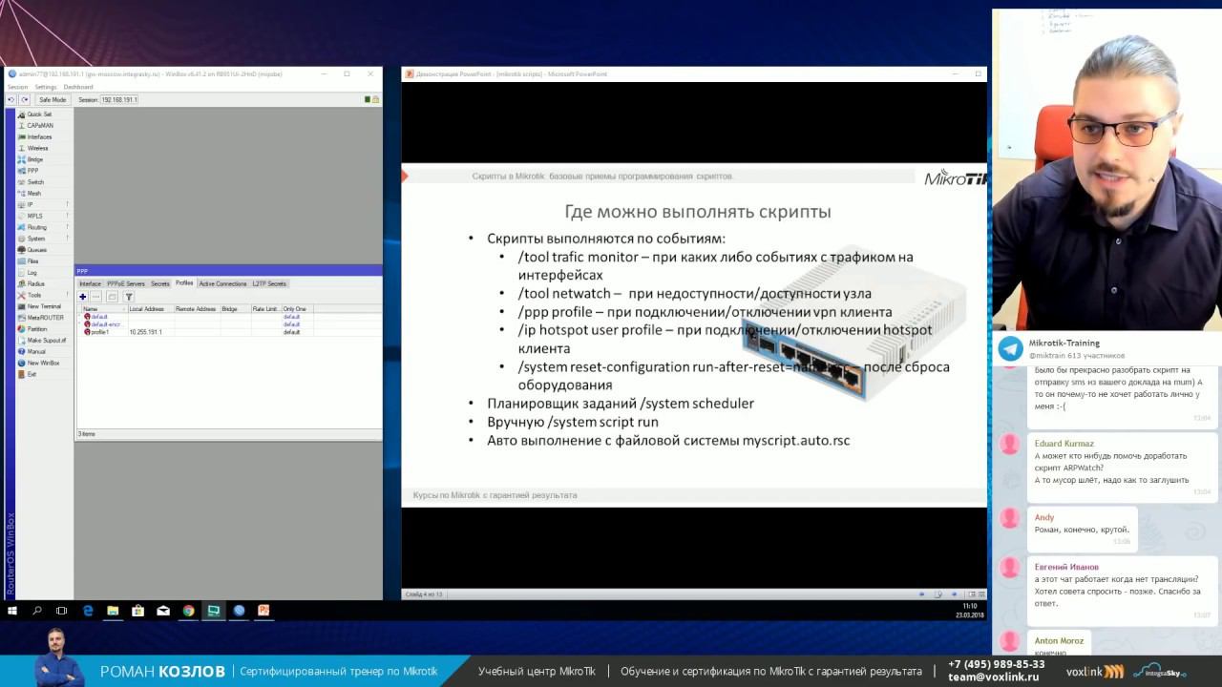This screenshot has width=1222, height=687.
Task: Open the Windows Start menu
Action: [12, 611]
